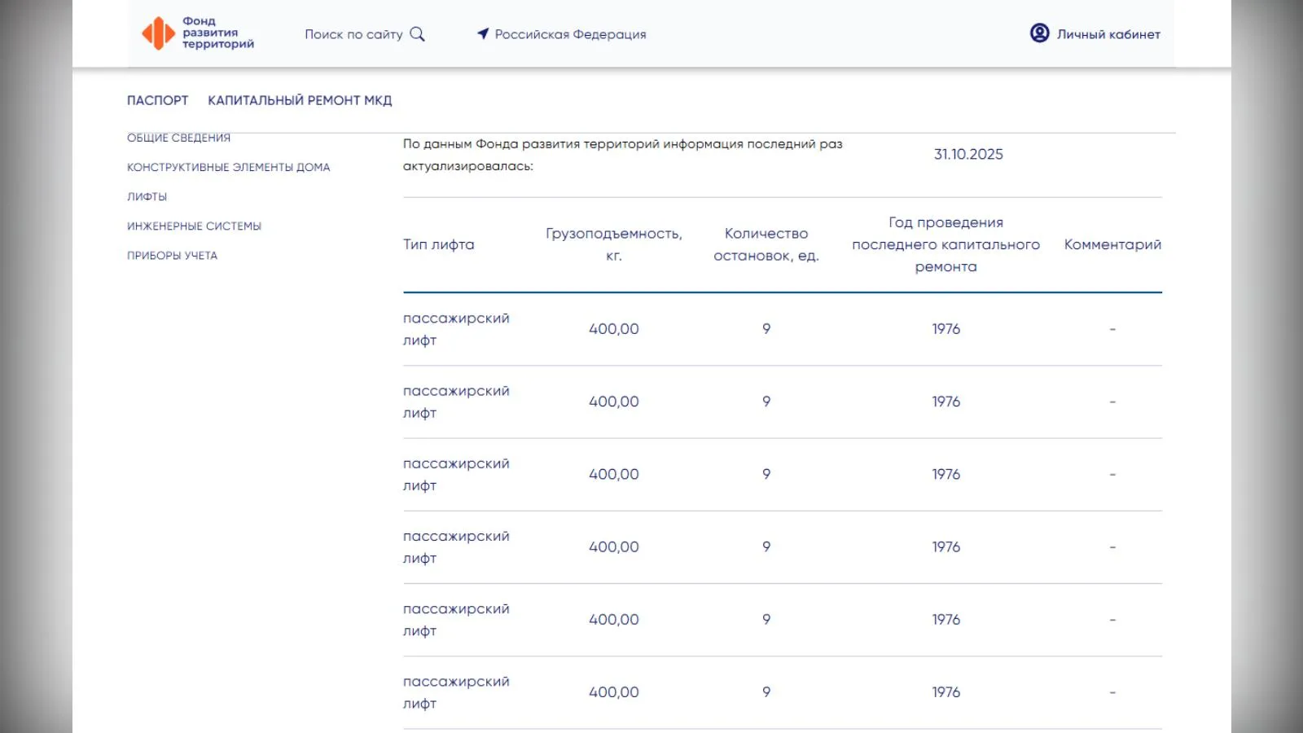Open ИНЖЕНЕРНЫЕ СИСТЕМЫ section

click(x=194, y=226)
